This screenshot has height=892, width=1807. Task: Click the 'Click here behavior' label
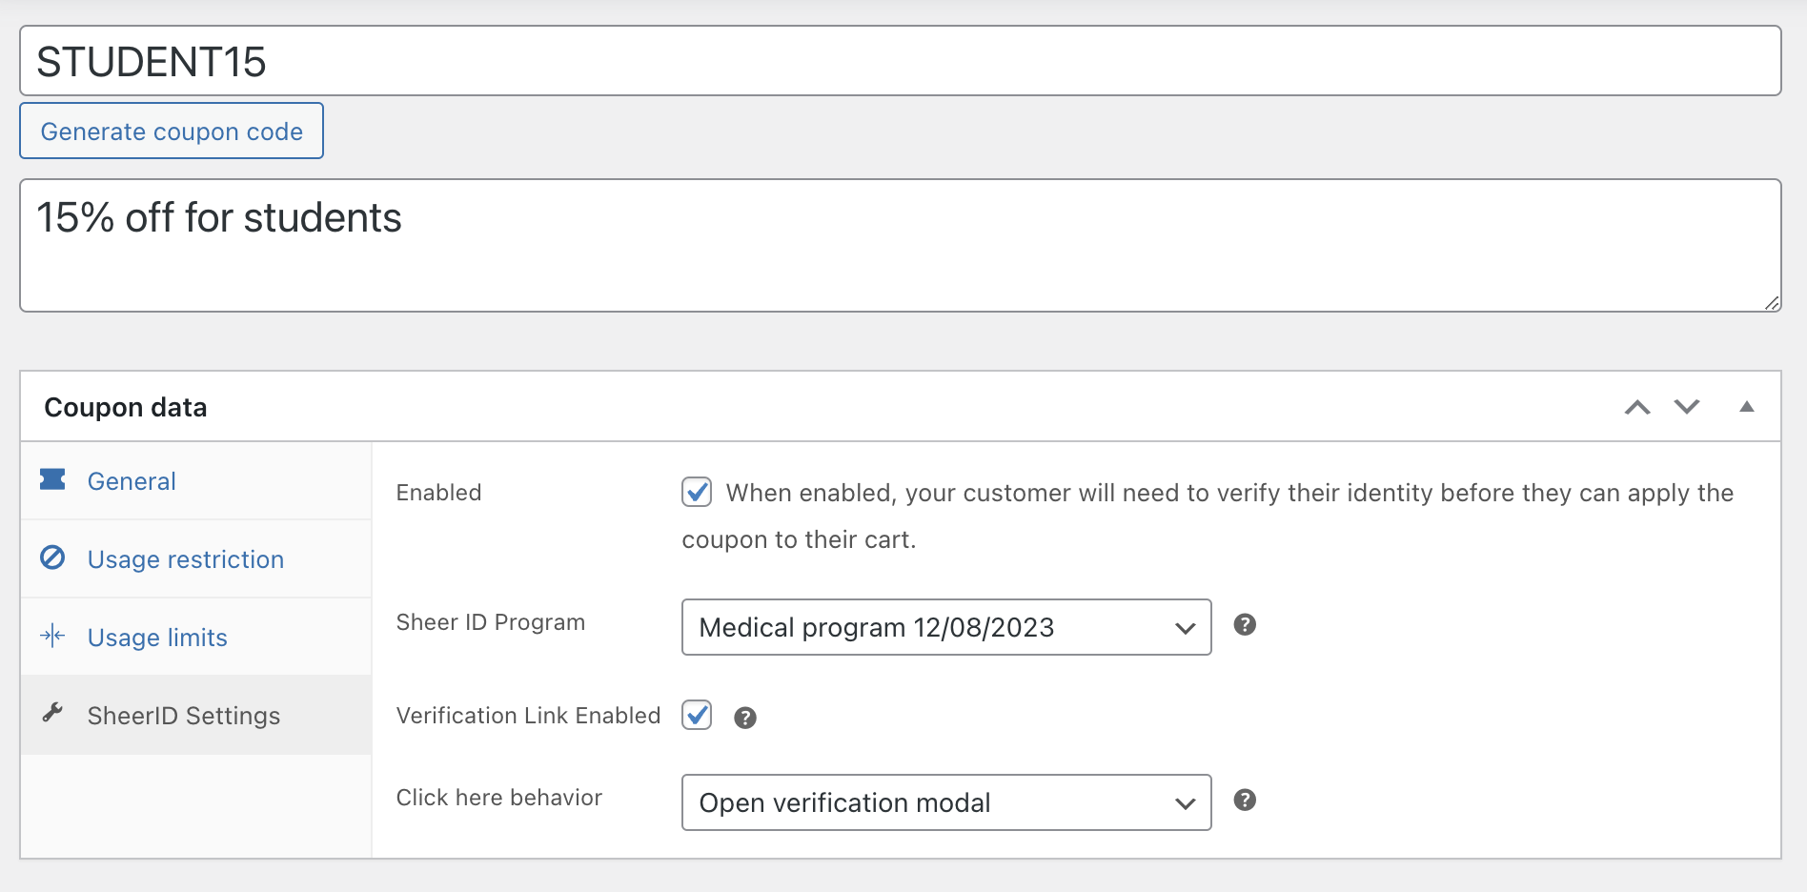tap(499, 798)
